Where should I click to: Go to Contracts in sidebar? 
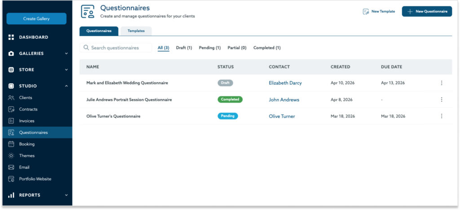click(28, 109)
